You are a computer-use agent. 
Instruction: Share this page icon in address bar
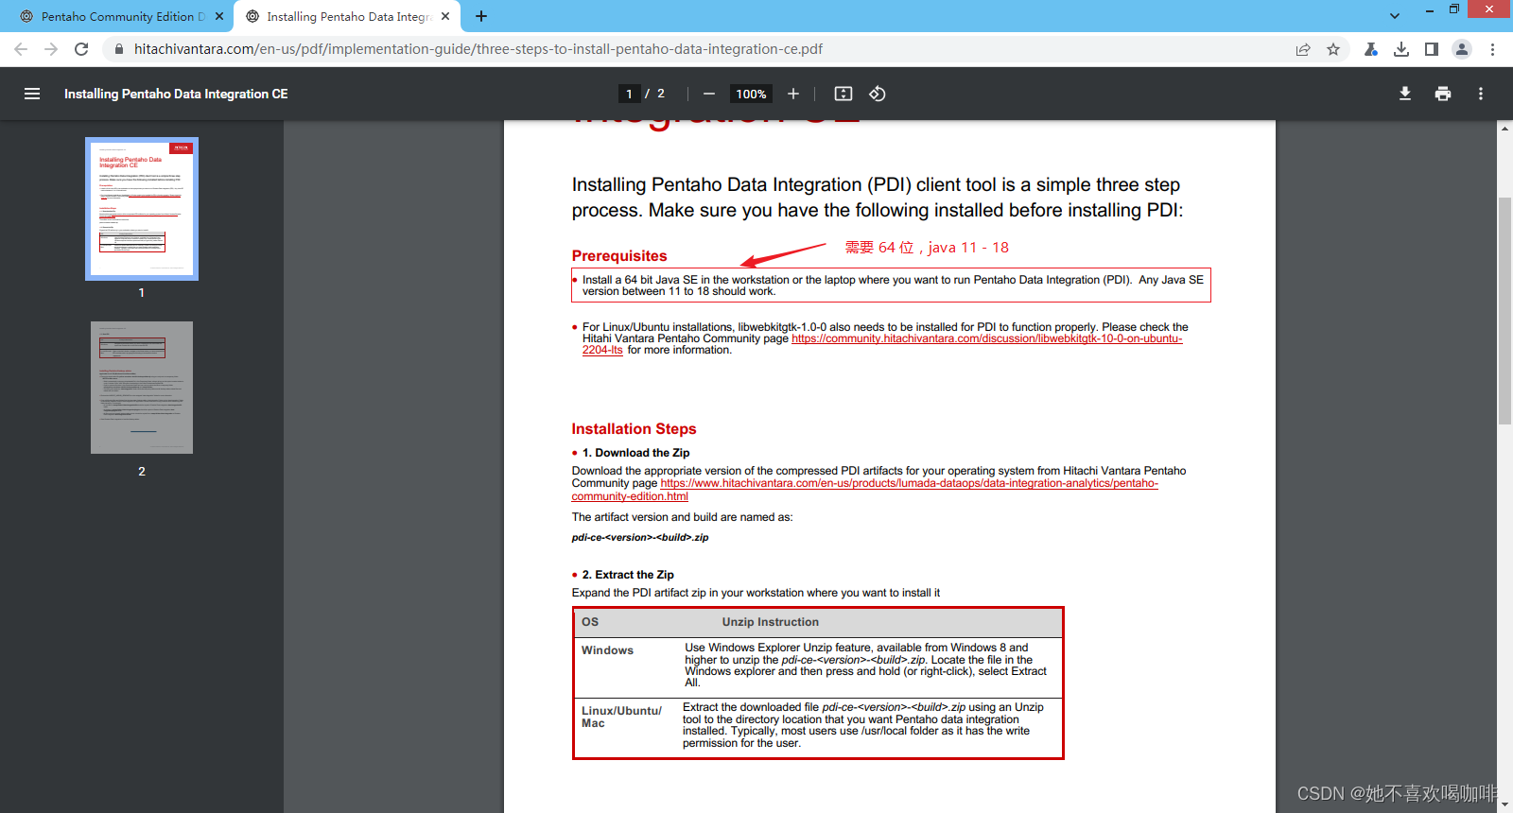click(x=1303, y=49)
